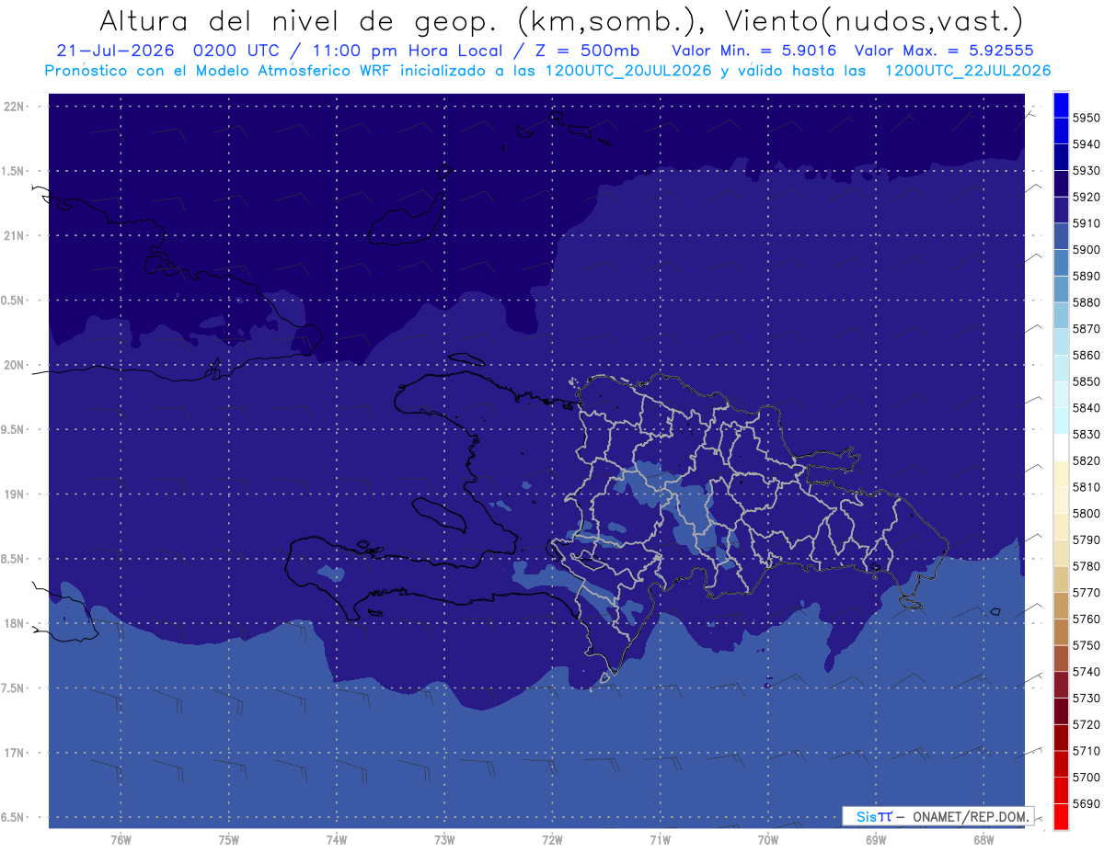Click the '70W' longitude label
This screenshot has height=852, width=1104.
click(768, 839)
